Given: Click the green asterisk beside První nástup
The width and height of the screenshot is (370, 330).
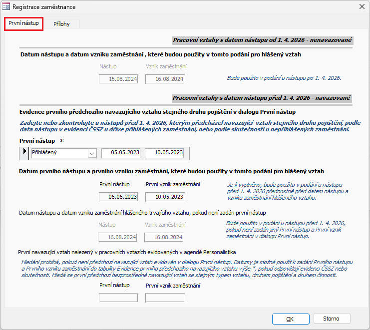Looking at the screenshot, I should [61, 141].
